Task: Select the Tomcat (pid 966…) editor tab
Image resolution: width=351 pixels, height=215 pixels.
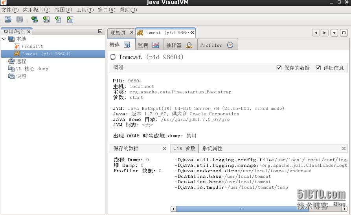Action: tap(165, 33)
